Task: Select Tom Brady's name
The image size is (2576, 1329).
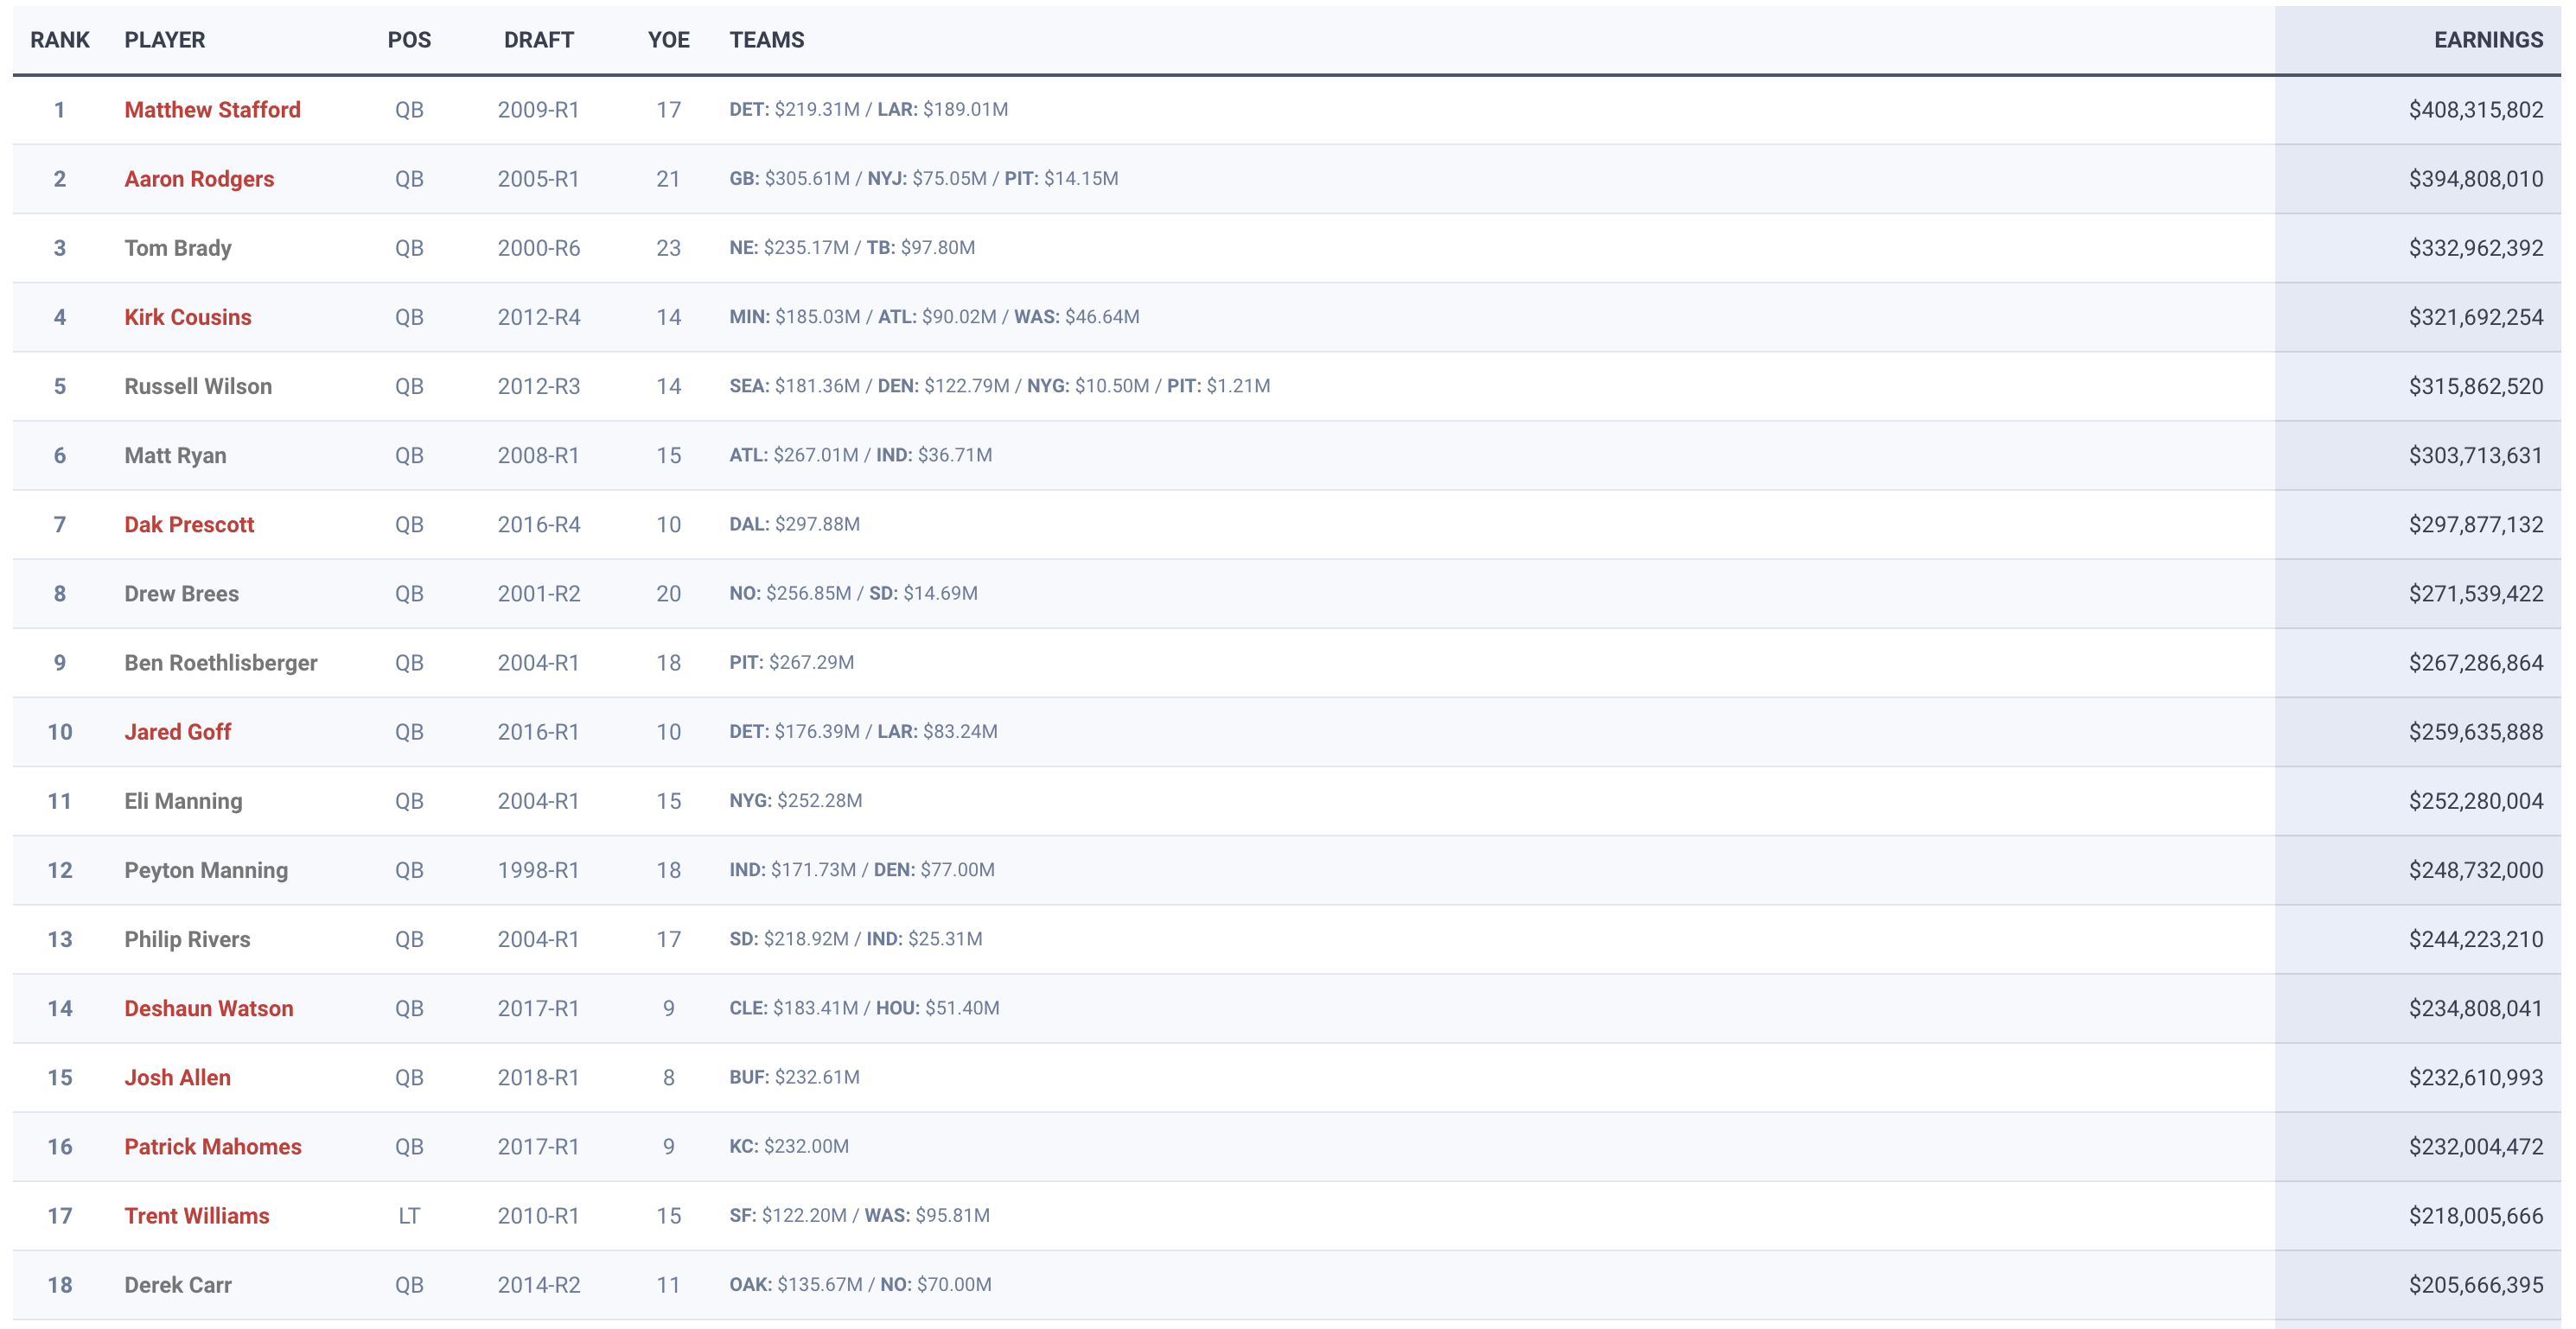Action: (x=178, y=248)
